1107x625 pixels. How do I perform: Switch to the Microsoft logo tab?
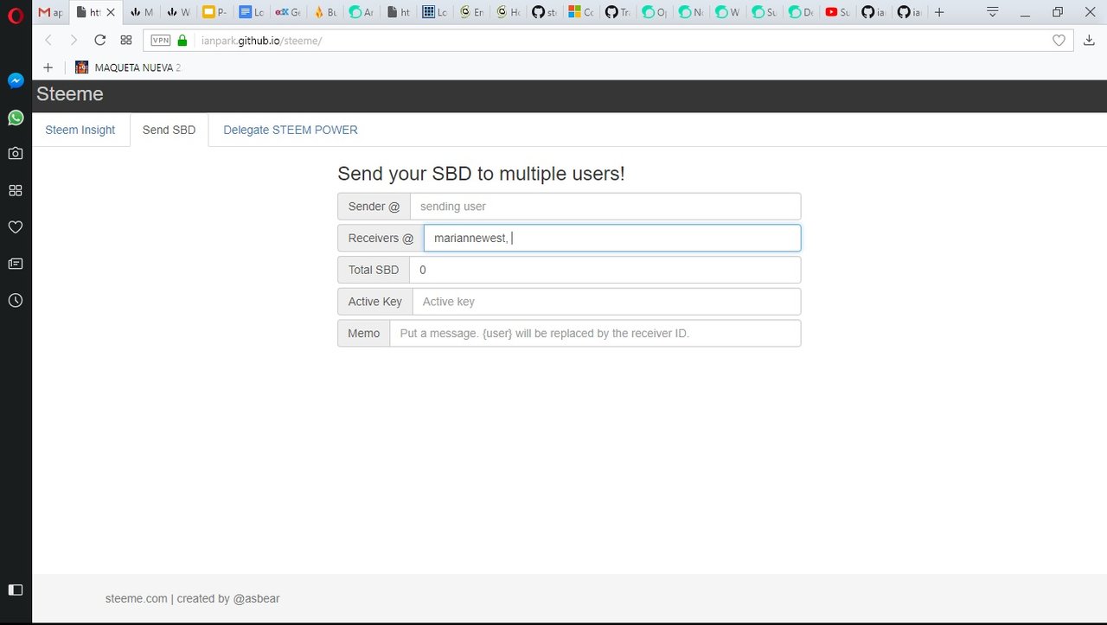click(581, 12)
